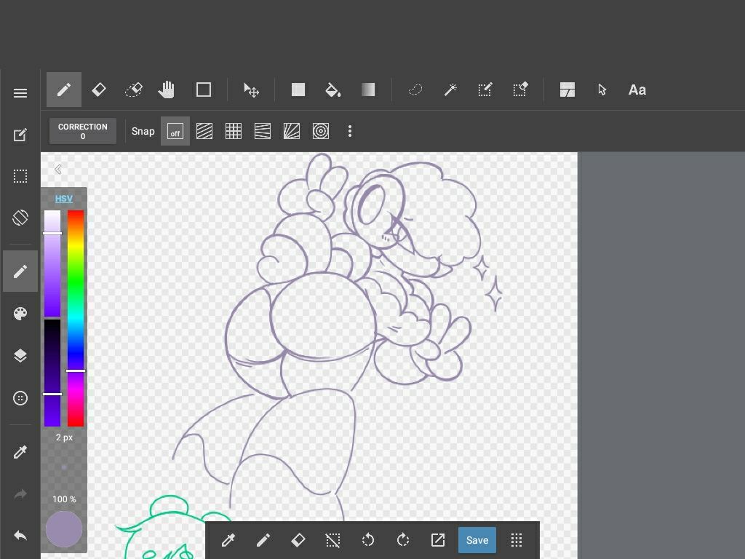Viewport: 745px width, 559px height.
Task: Open the CORRECTION 0 stabilizer setting
Action: pos(83,131)
